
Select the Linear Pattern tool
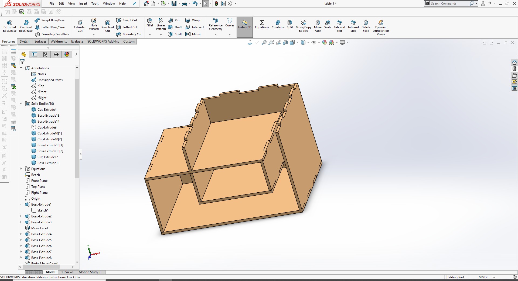pos(161,24)
